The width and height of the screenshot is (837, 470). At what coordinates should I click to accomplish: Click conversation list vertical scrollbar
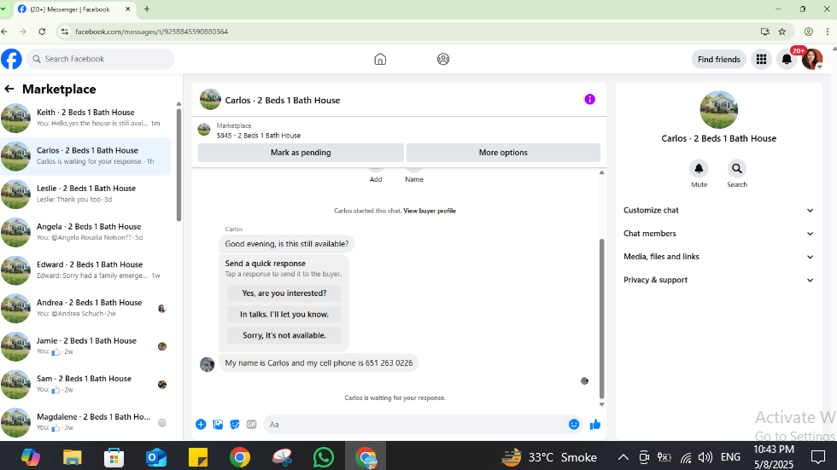pos(179,164)
